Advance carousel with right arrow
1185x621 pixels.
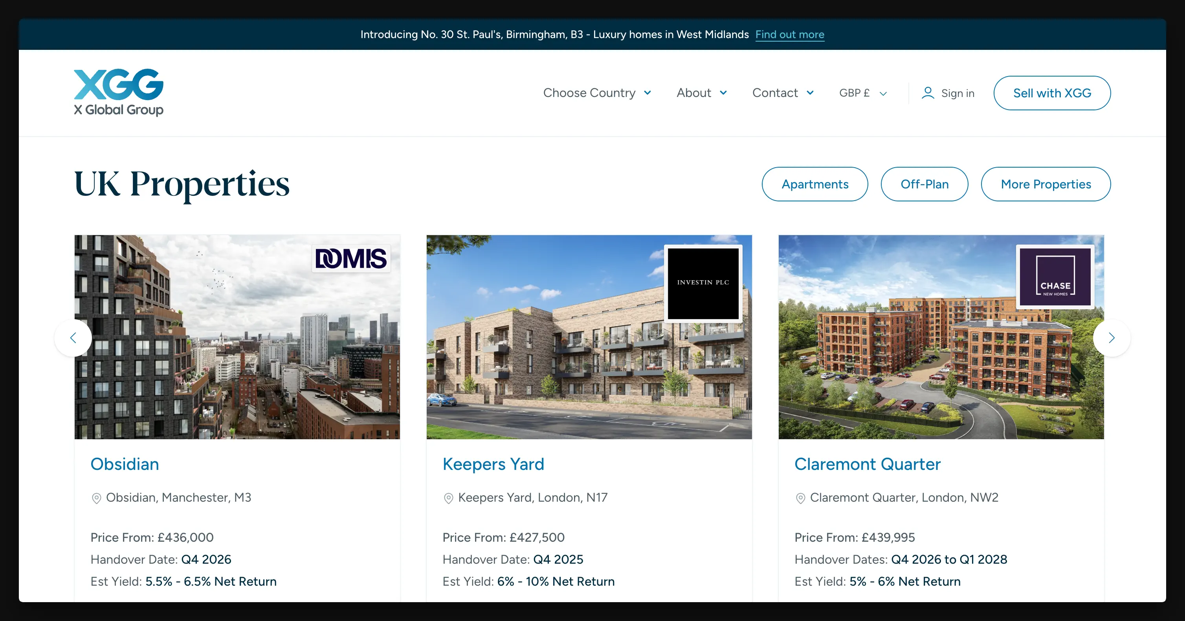coord(1112,338)
